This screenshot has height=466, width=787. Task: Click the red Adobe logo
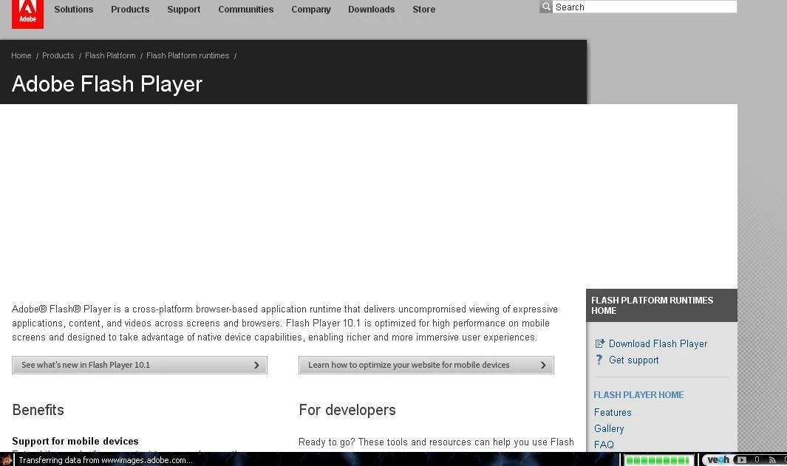point(27,13)
